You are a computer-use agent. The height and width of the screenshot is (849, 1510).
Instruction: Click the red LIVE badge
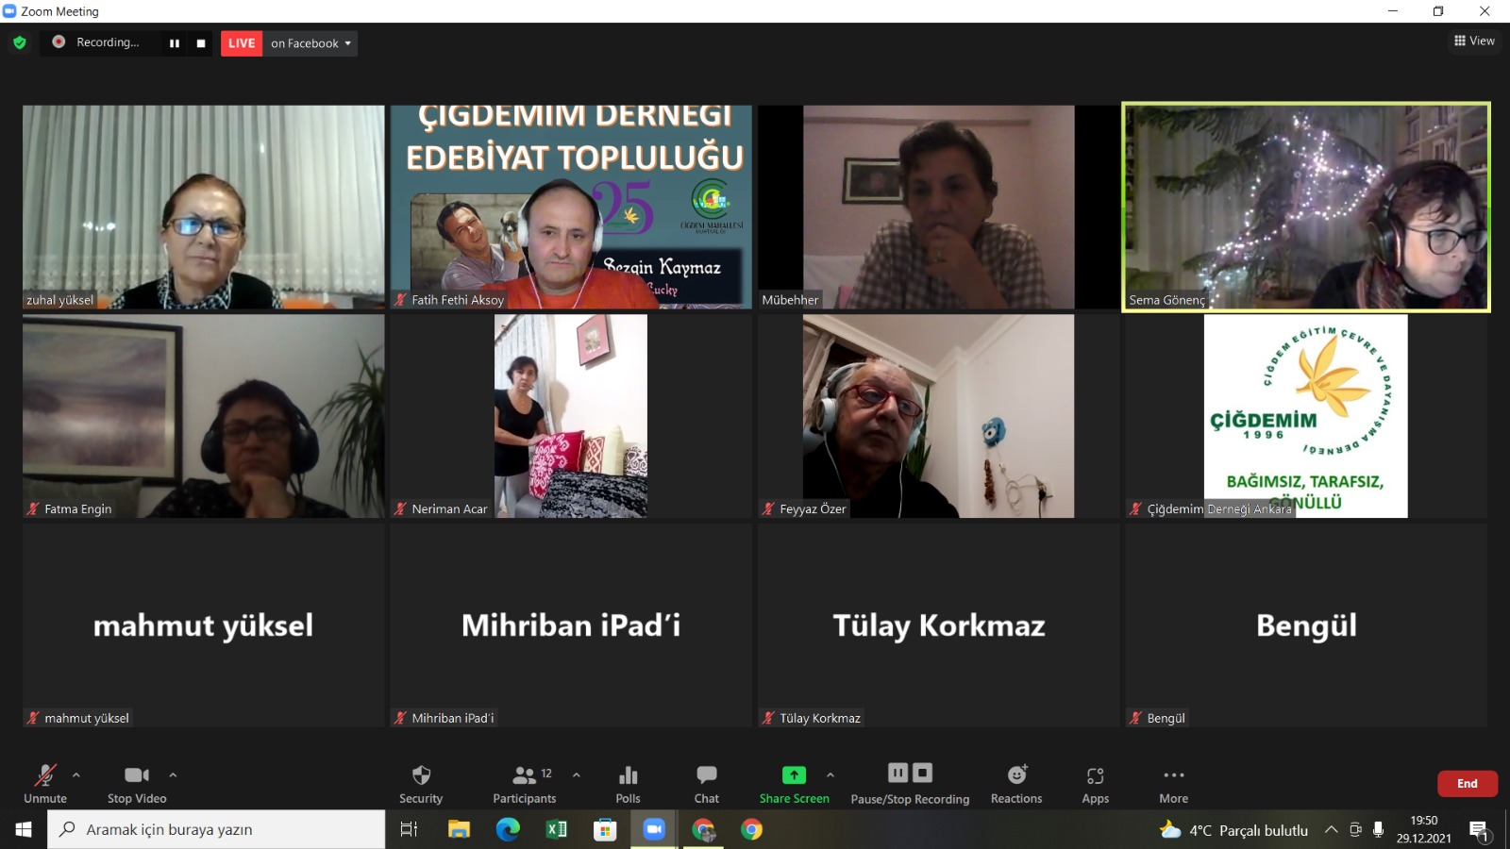(x=242, y=43)
